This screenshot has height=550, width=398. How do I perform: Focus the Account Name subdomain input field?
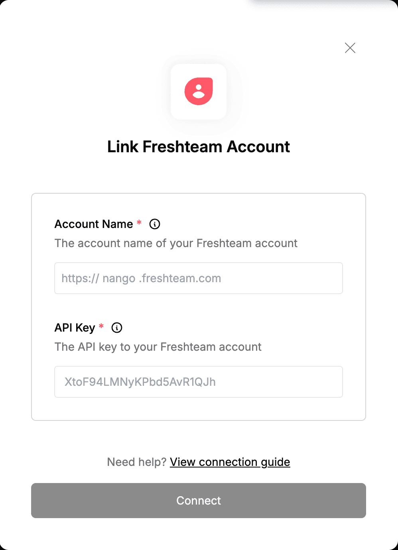[x=199, y=278]
